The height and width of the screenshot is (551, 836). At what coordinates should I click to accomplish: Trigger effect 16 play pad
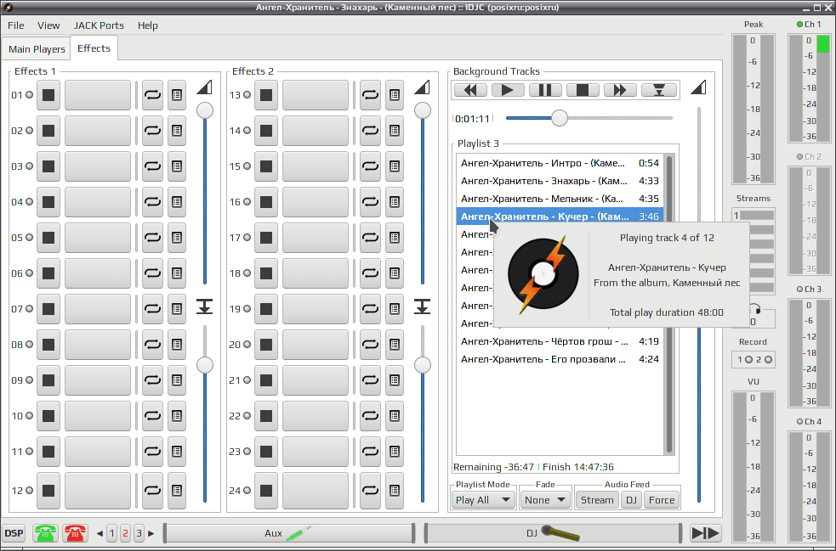pos(316,202)
